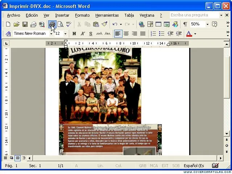This screenshot has width=232, height=174.
Task: Toggle right text alignment
Action: coord(134,34)
